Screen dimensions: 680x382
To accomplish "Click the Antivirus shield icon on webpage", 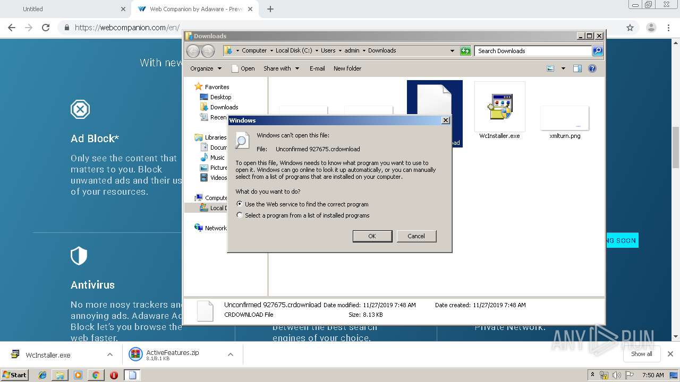I will (x=79, y=256).
